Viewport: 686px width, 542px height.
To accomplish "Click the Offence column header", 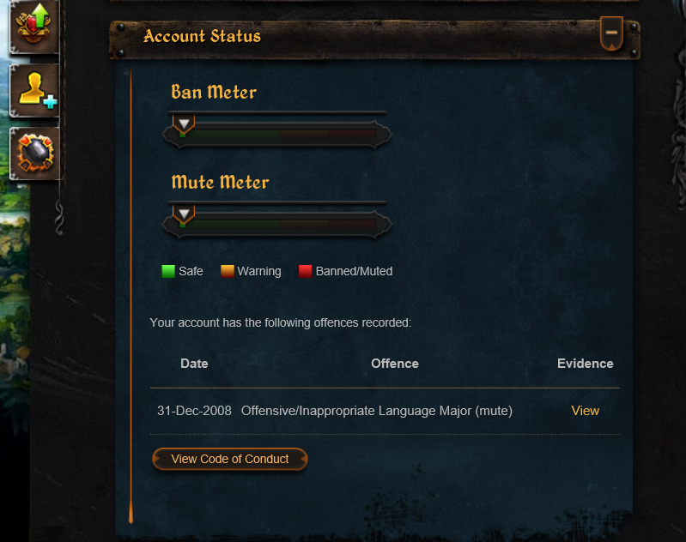I will pyautogui.click(x=395, y=364).
